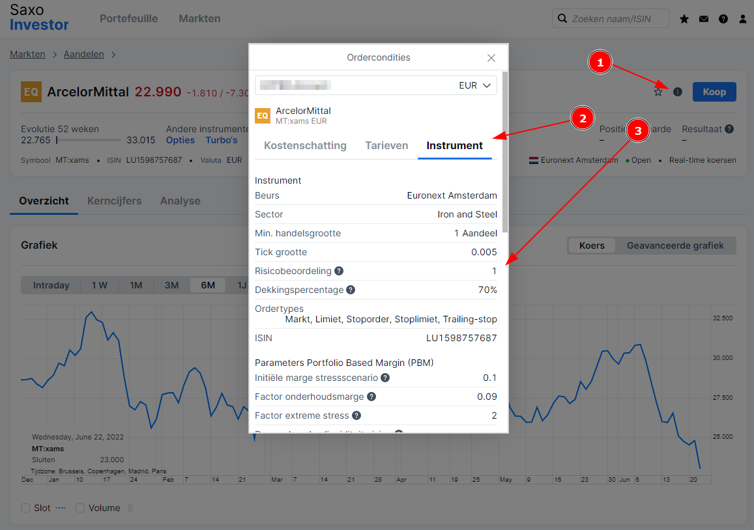Click the green Open market status
The width and height of the screenshot is (754, 530).
638,160
